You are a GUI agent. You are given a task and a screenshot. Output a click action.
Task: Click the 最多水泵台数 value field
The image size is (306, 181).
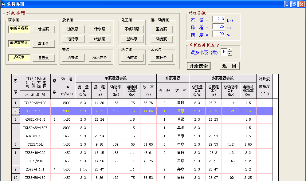[x=224, y=52]
